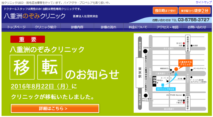Click the 移転のお知らせ banner headline
The image size is (213, 117).
(64, 68)
